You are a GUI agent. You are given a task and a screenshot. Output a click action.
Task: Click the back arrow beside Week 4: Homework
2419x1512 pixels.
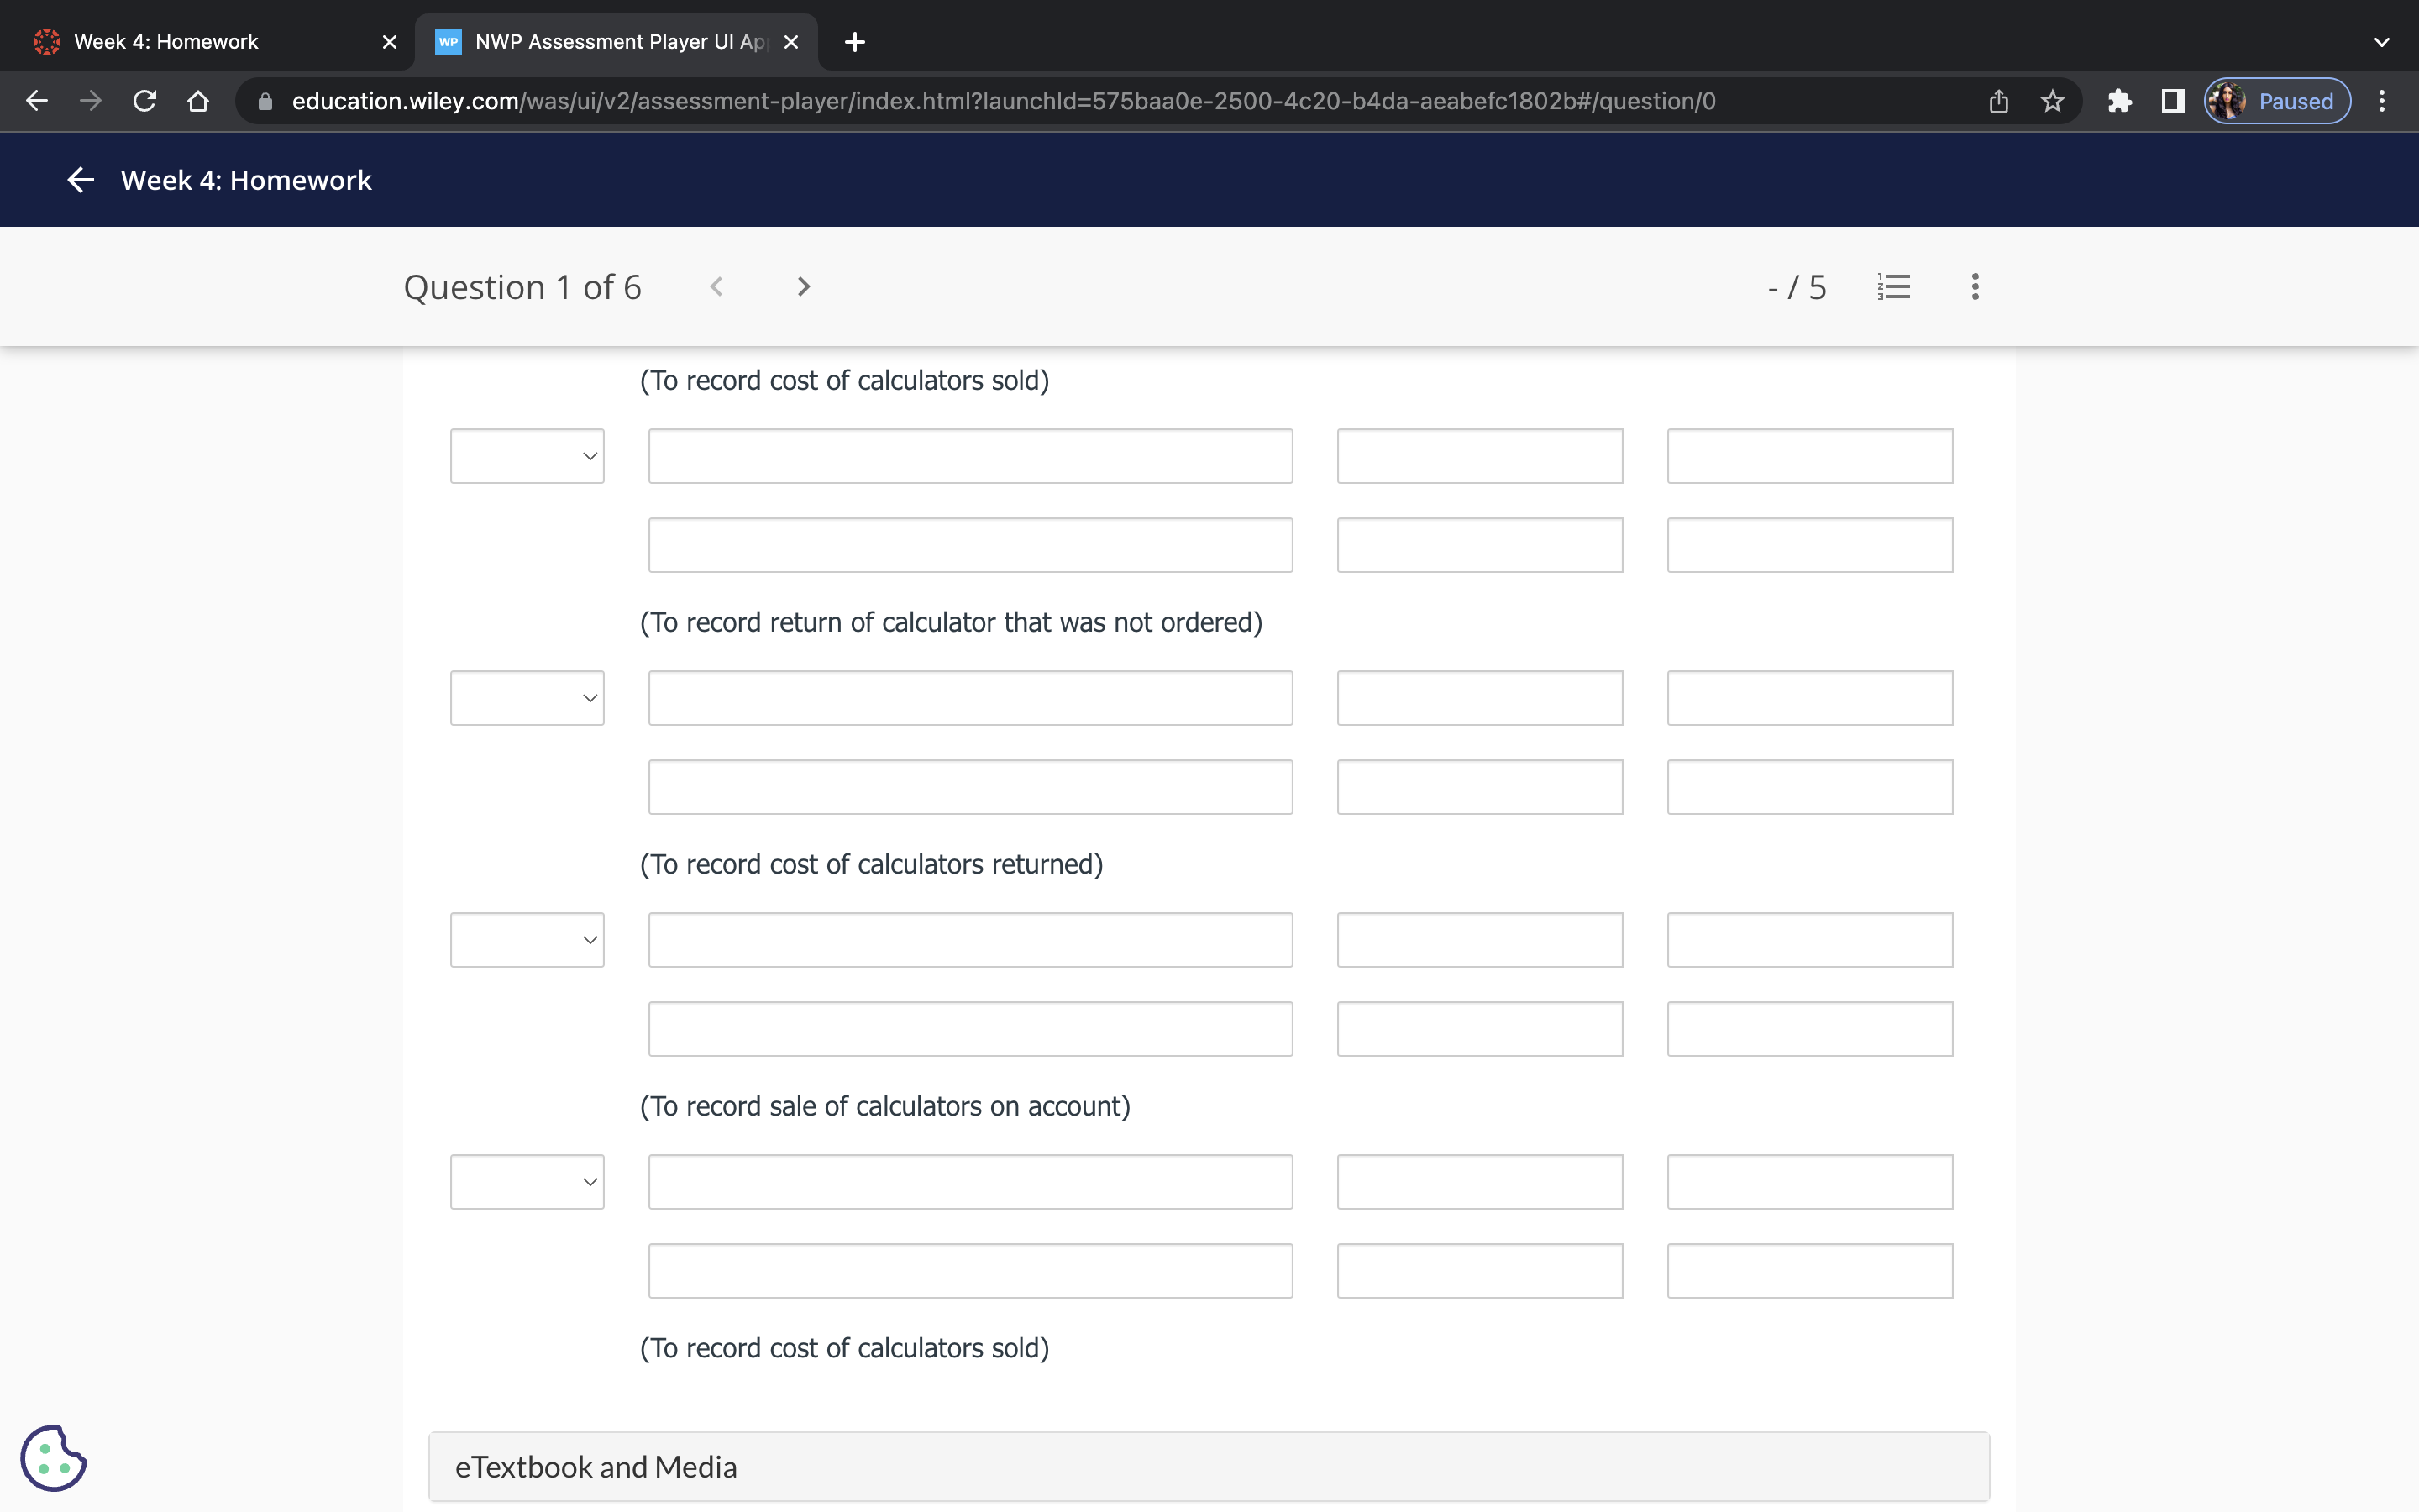80,180
